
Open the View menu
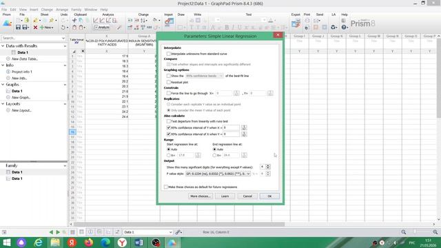pos(23,10)
